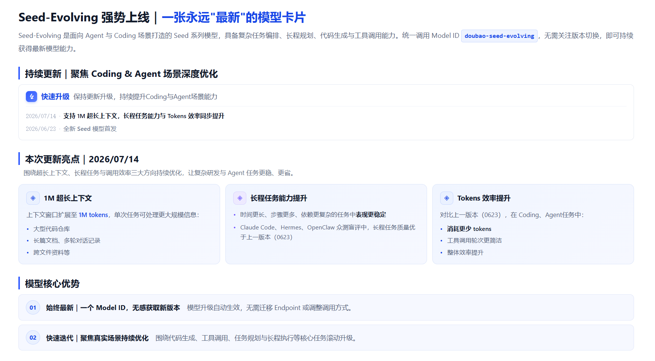655x361 pixels.
Task: Click the diamond icon beside Tokens 效率提升
Action: (x=447, y=198)
